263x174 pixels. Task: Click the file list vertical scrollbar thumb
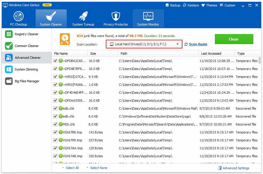[x=260, y=60]
